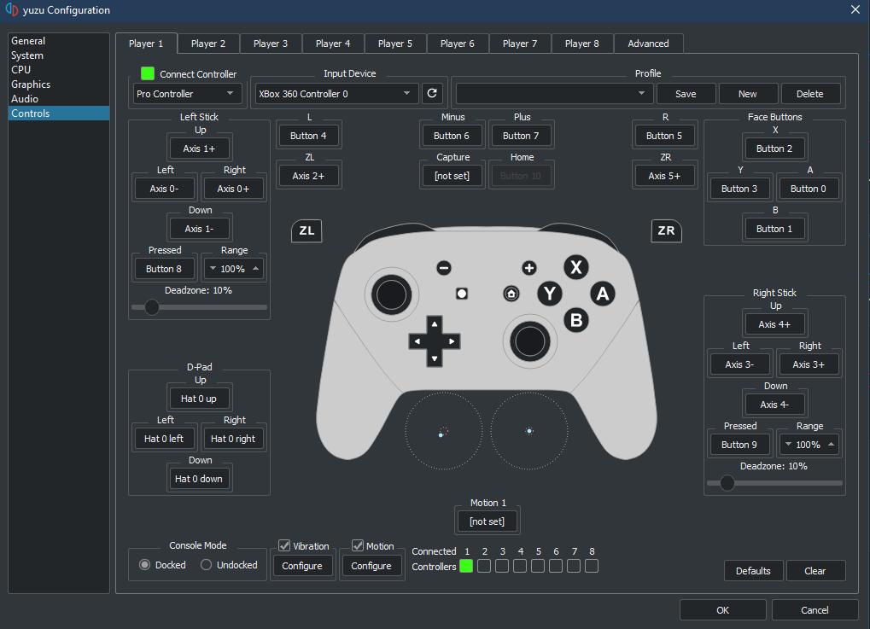
Task: Click the refresh input devices icon
Action: click(x=432, y=94)
